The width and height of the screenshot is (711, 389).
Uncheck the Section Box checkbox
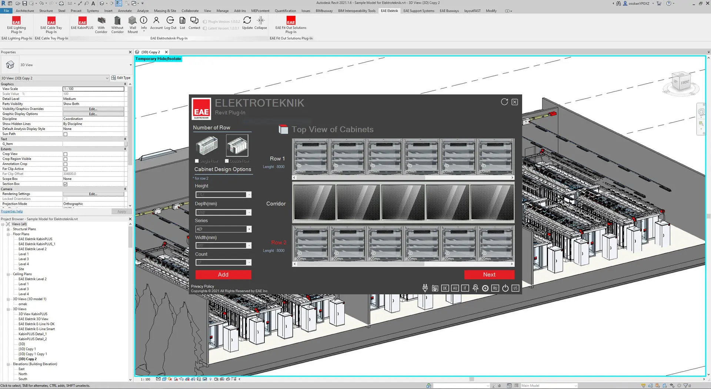pyautogui.click(x=65, y=184)
